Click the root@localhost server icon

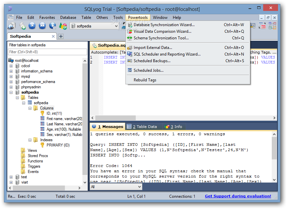pyautogui.click(x=11, y=61)
